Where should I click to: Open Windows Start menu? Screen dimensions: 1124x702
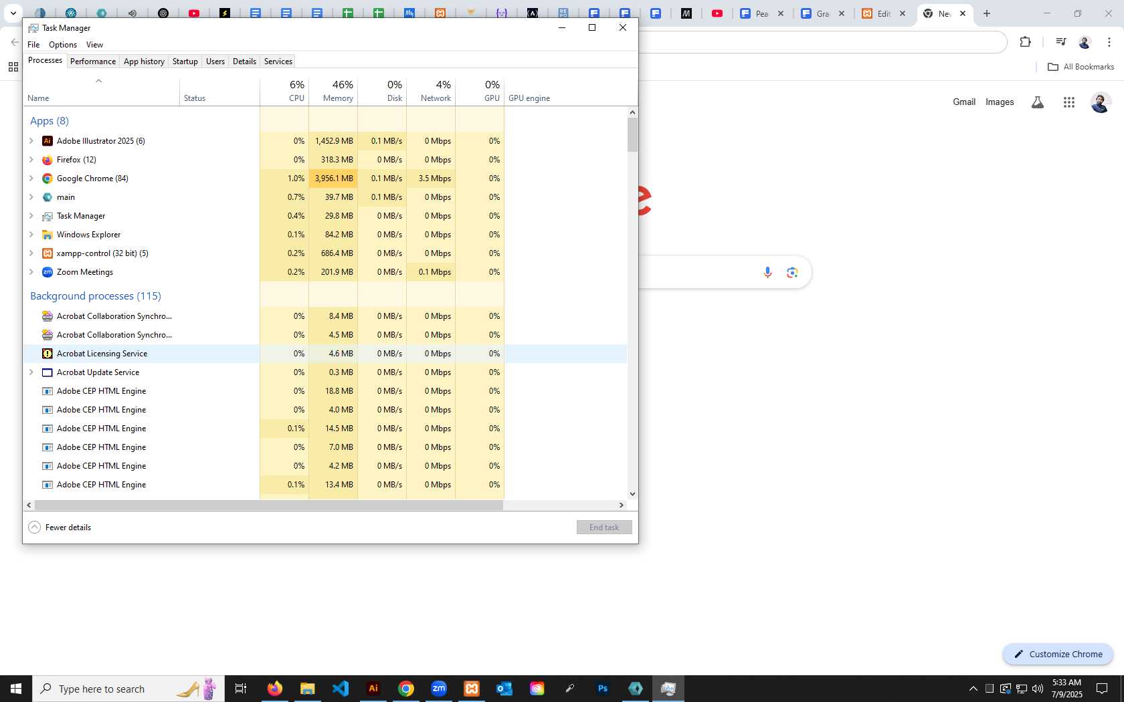16,689
